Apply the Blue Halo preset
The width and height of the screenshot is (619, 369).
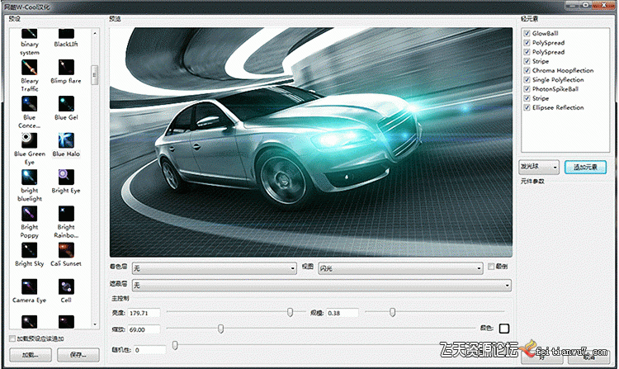tap(66, 139)
